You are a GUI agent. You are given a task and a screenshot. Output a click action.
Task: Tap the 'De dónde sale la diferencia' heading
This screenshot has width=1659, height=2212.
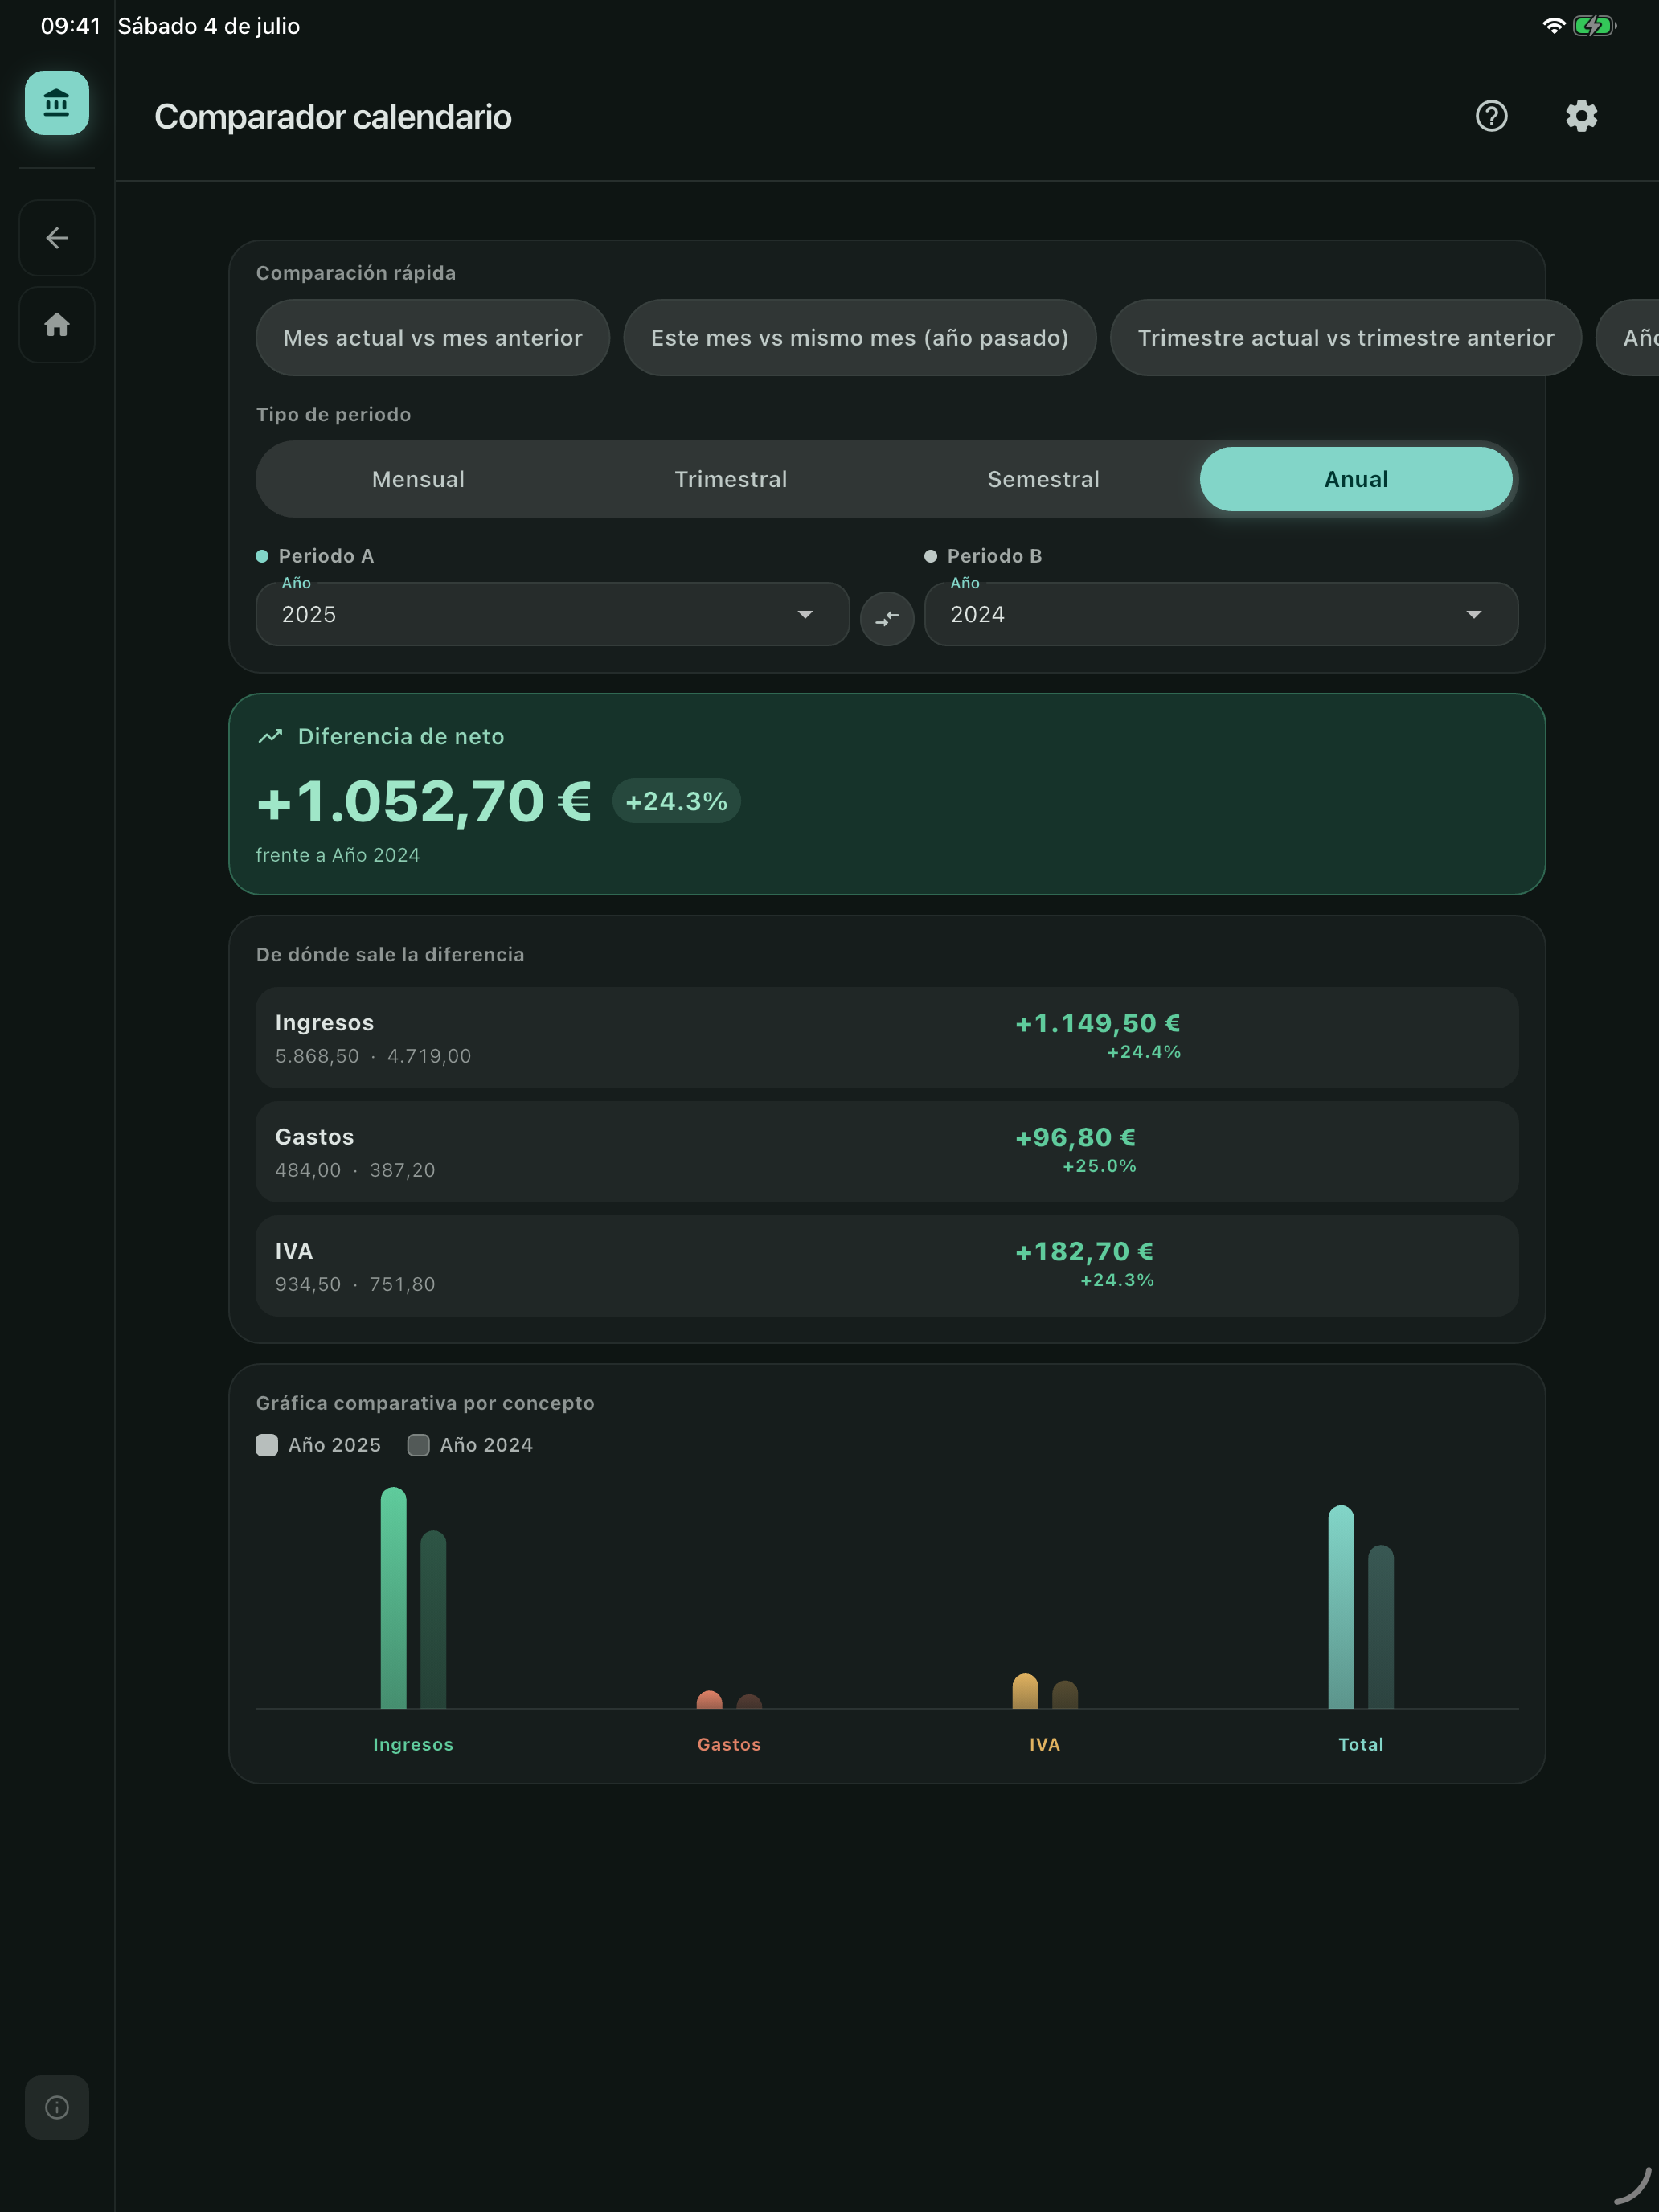(390, 955)
